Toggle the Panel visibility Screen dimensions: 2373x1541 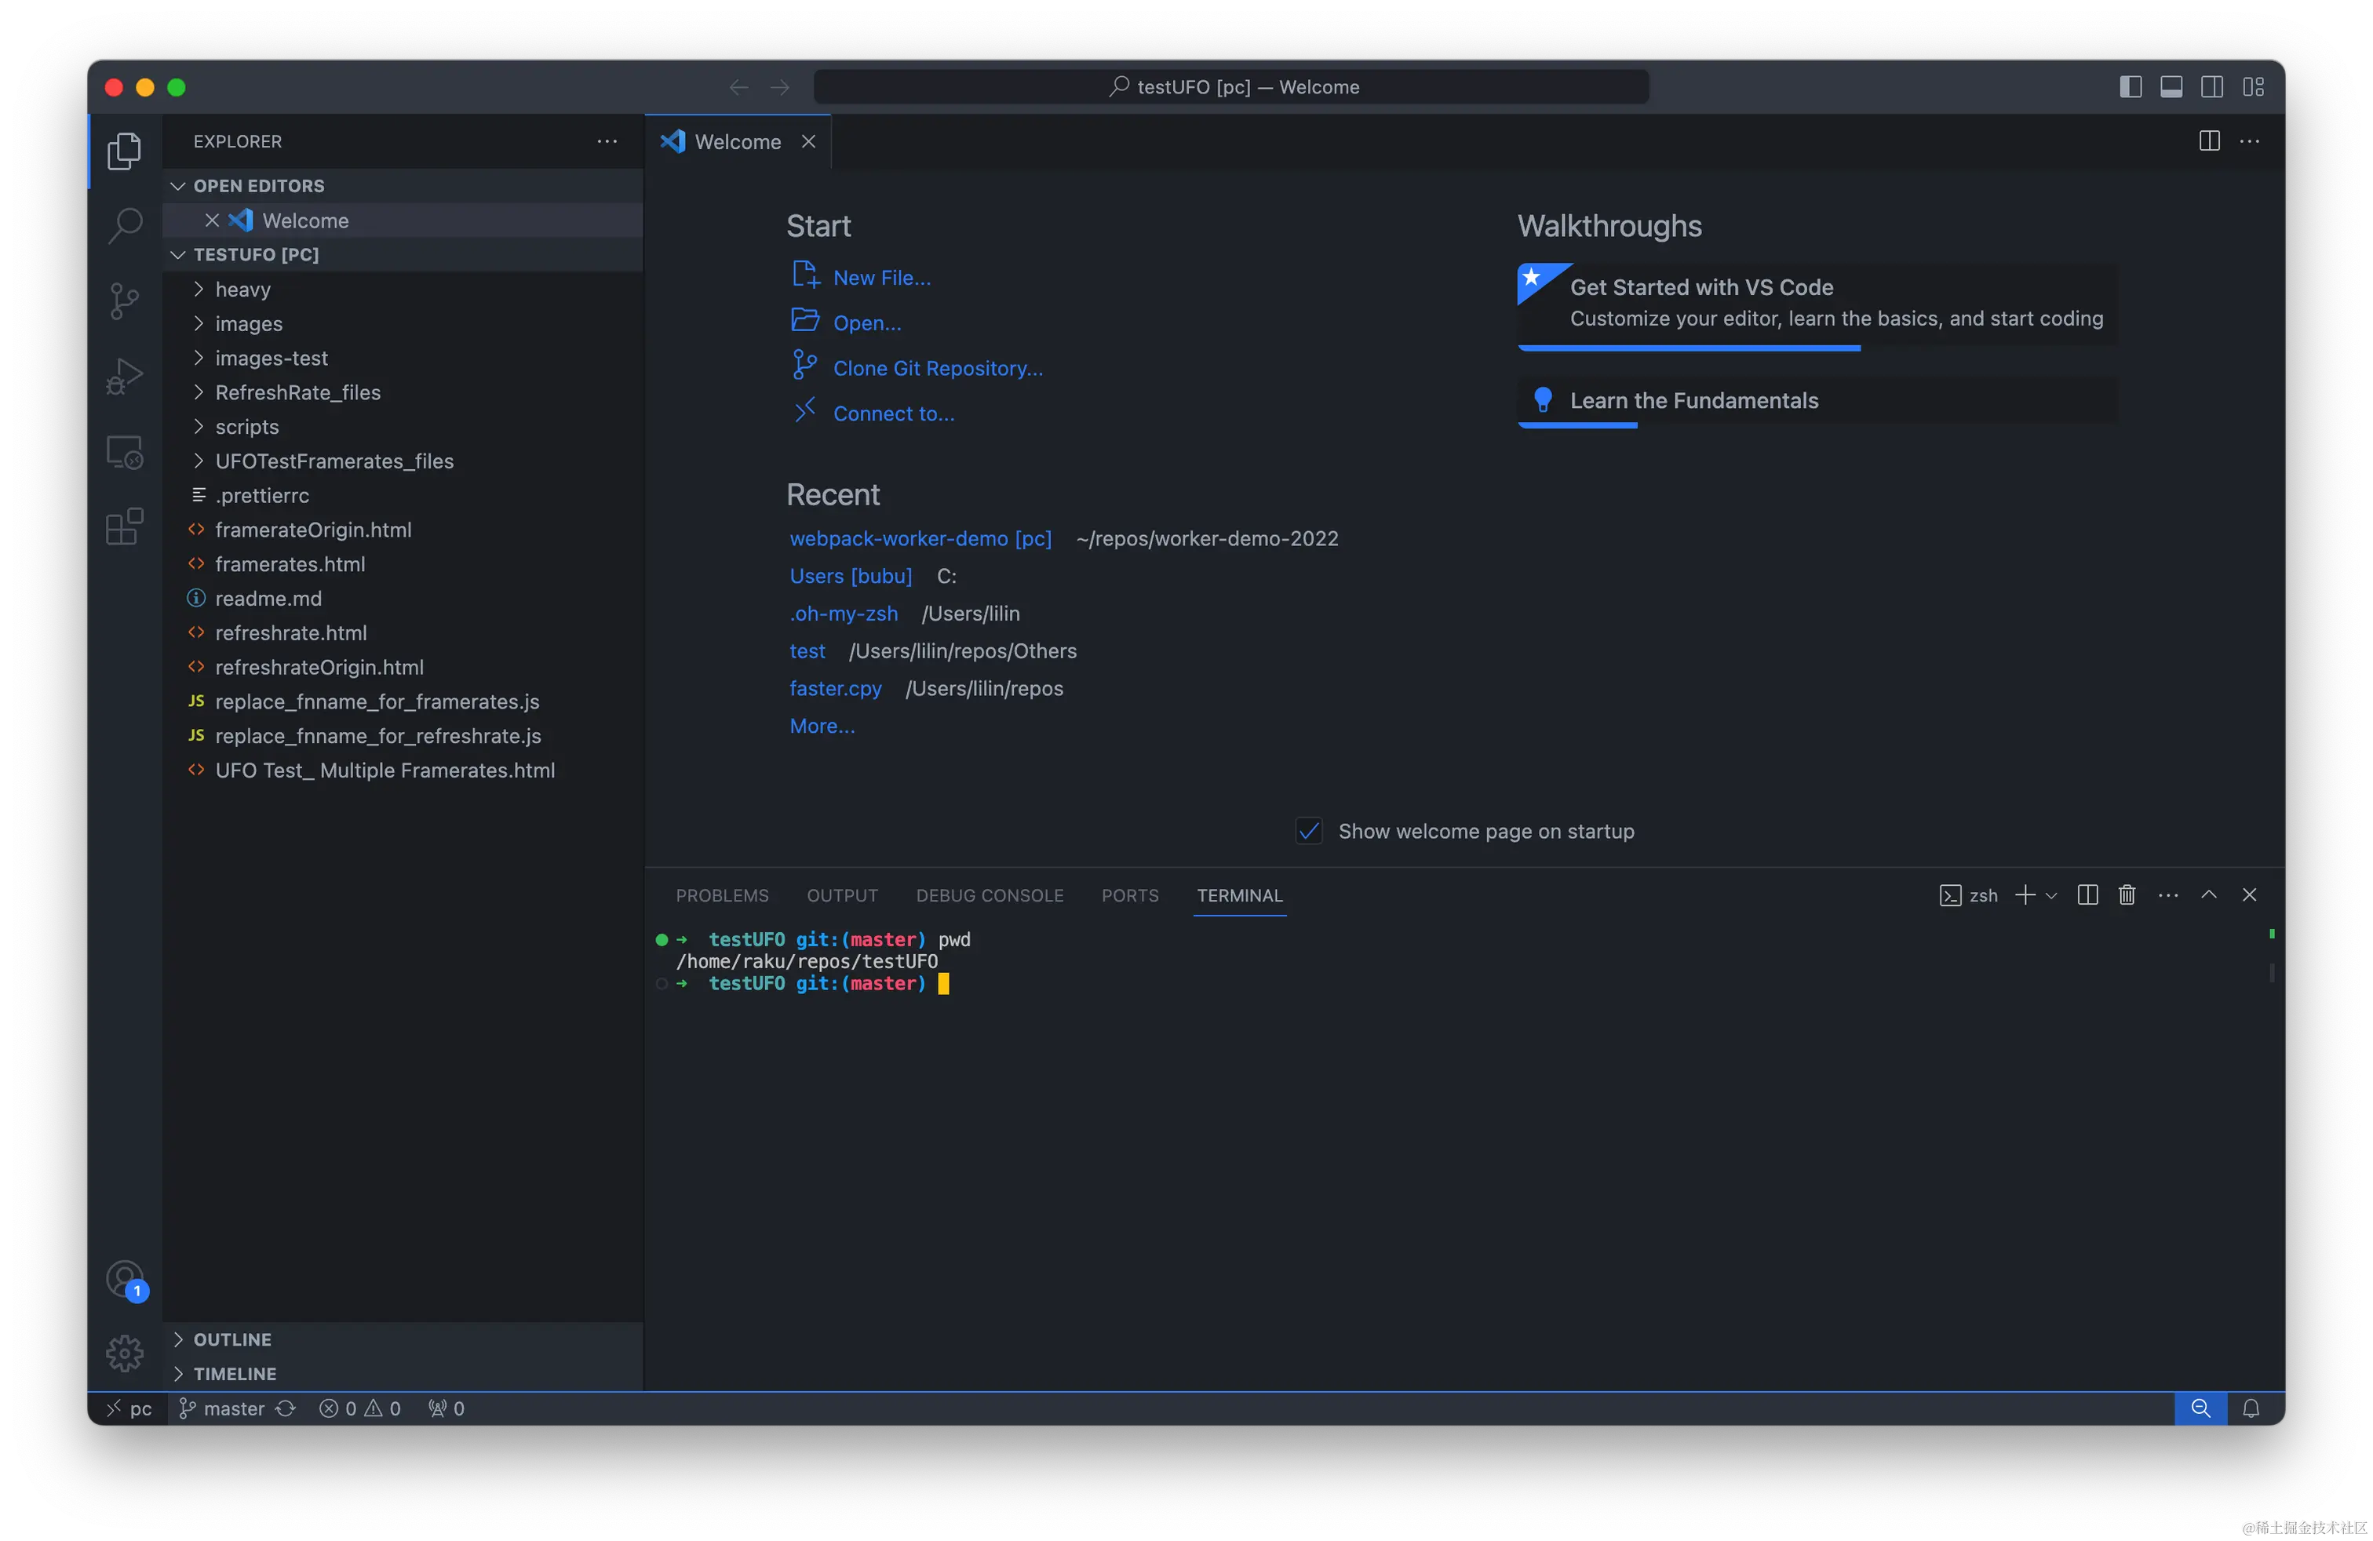2171,87
